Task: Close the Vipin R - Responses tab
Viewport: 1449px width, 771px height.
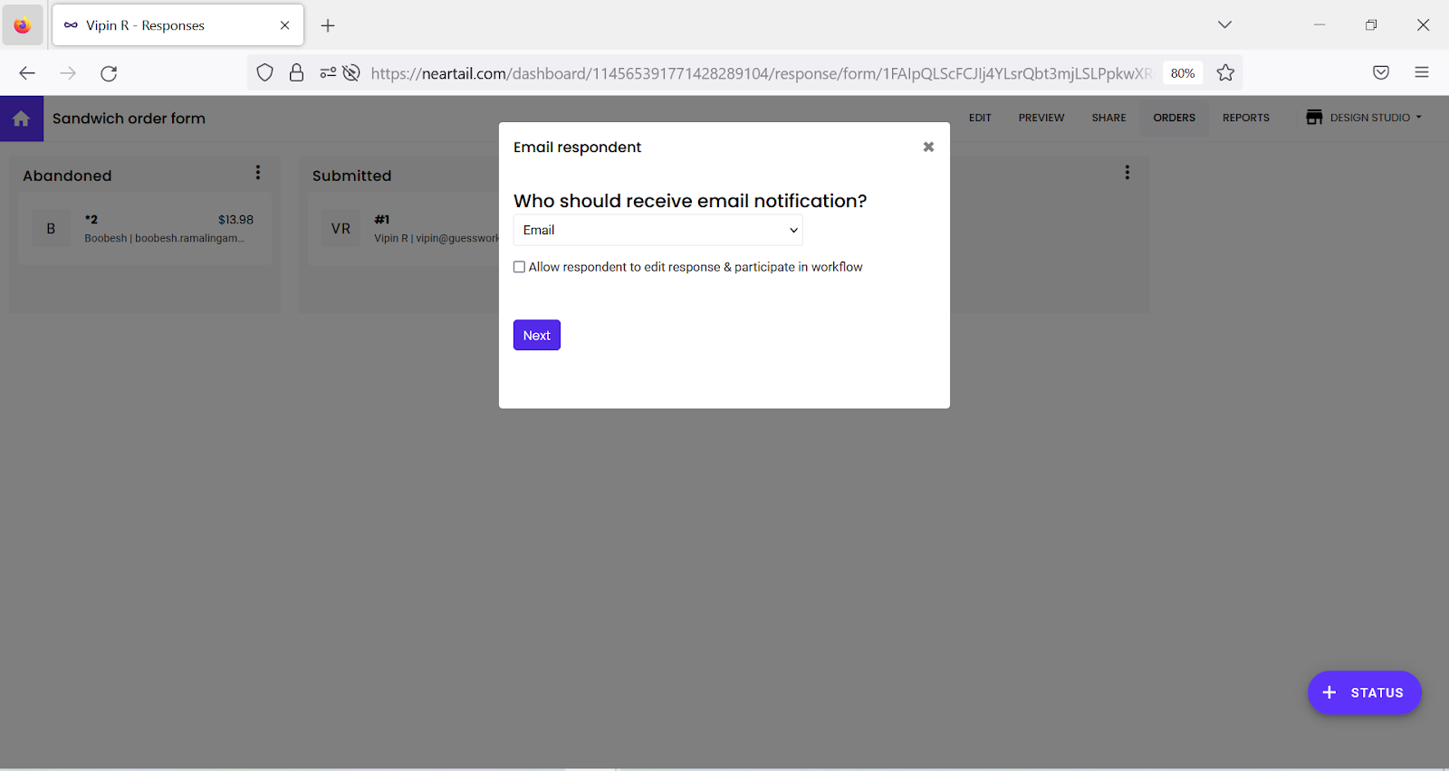Action: coord(285,25)
